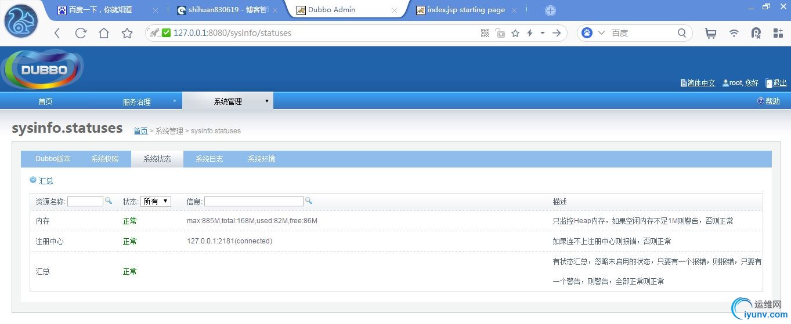
Task: Open the 系统管理 navigation menu
Action: point(227,101)
